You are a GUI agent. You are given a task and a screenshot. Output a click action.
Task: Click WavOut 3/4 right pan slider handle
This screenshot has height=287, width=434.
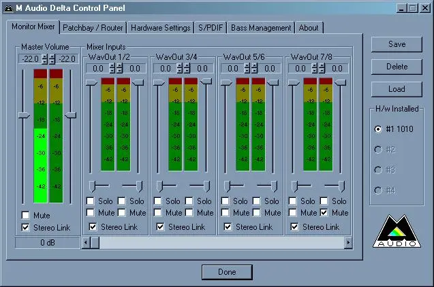coord(206,186)
